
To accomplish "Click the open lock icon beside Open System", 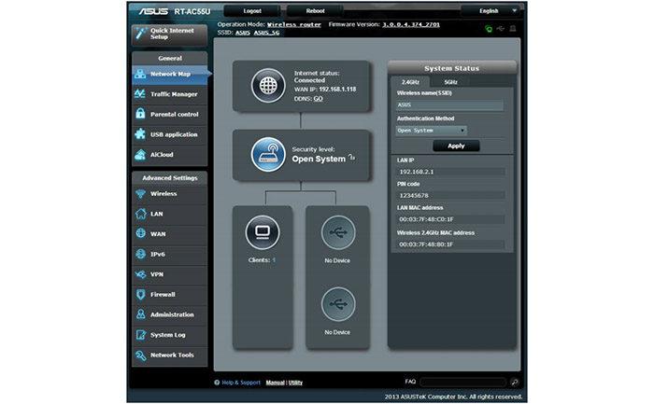I will 351,158.
